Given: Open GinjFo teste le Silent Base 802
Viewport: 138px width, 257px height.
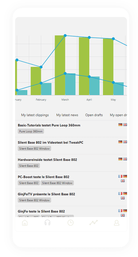Looking at the screenshot, I should 41,211.
